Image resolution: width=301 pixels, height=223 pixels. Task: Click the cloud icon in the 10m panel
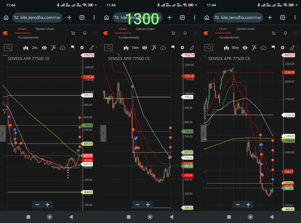point(163,48)
